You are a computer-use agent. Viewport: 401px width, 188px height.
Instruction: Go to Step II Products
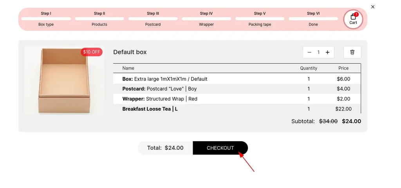99,19
